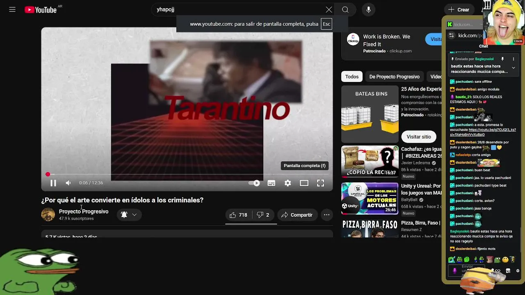This screenshot has width=525, height=295.
Task: Switch to theater mode in the player
Action: [x=304, y=183]
